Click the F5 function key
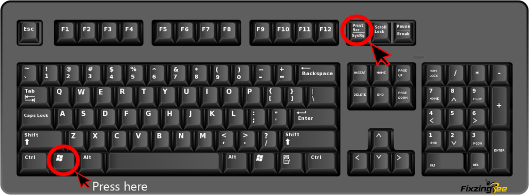The image size is (529, 195). [x=163, y=32]
